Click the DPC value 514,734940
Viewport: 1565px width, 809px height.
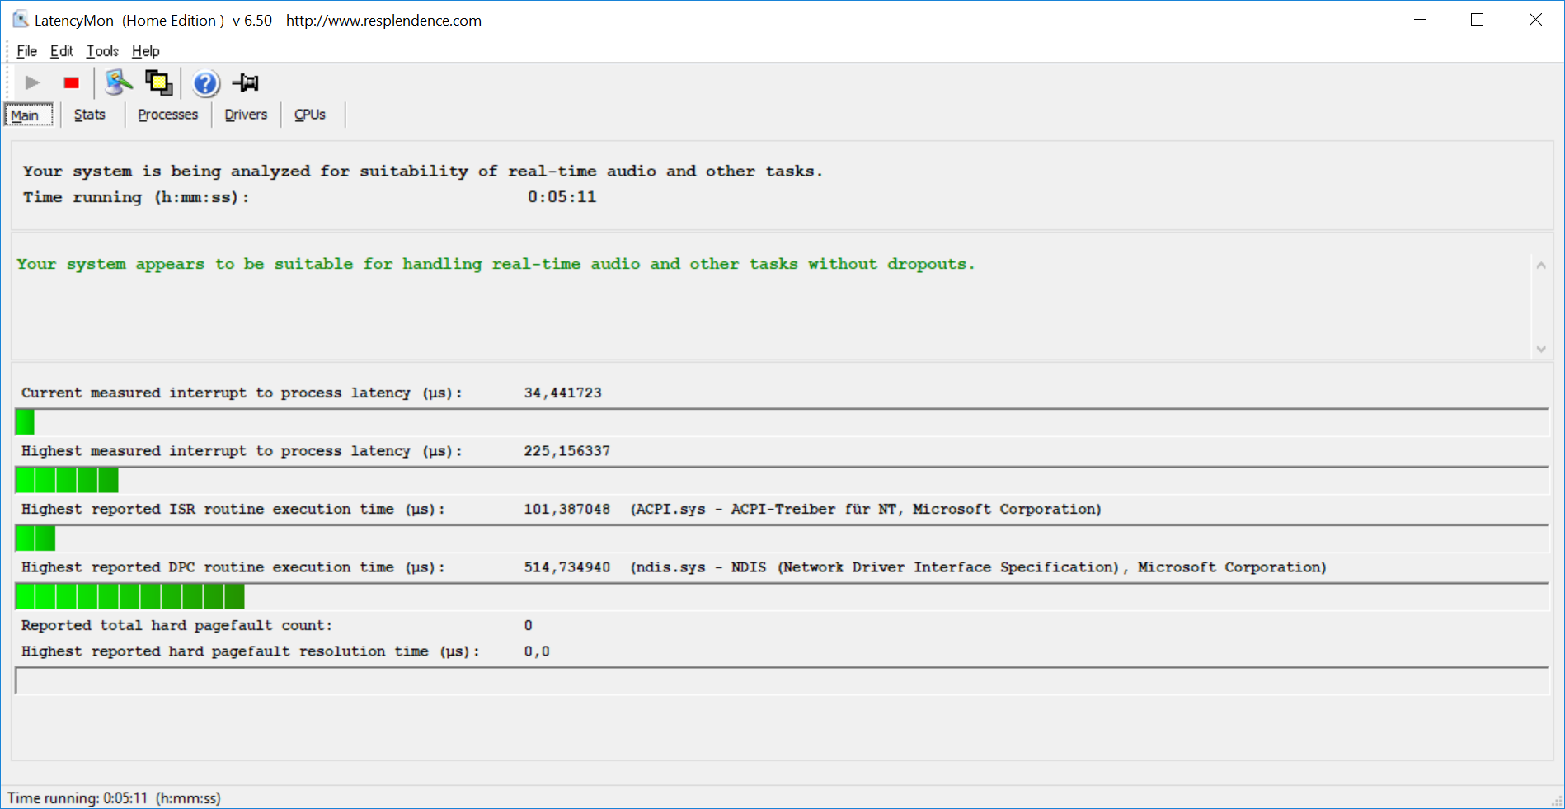[x=566, y=567]
